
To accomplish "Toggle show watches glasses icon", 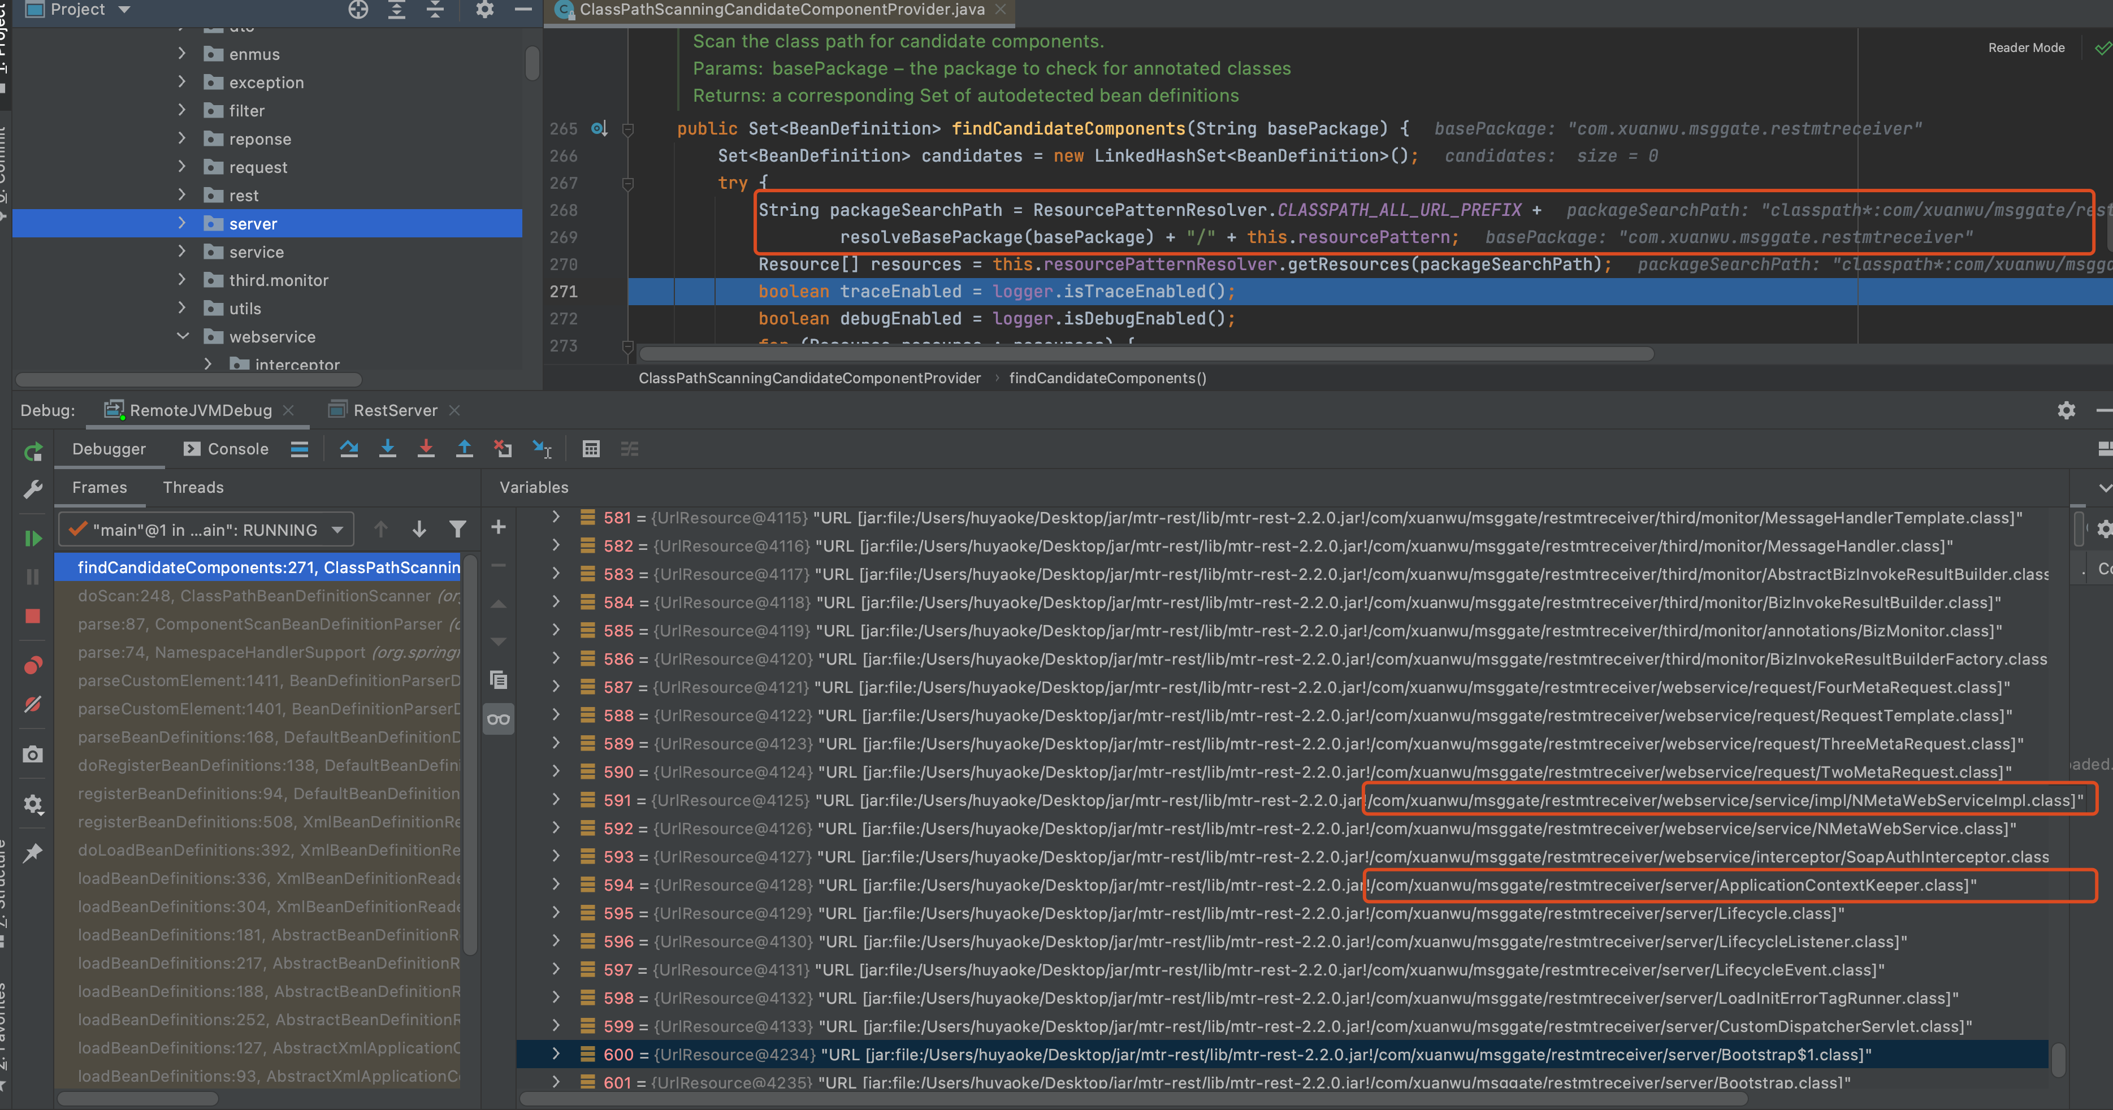I will [x=498, y=719].
